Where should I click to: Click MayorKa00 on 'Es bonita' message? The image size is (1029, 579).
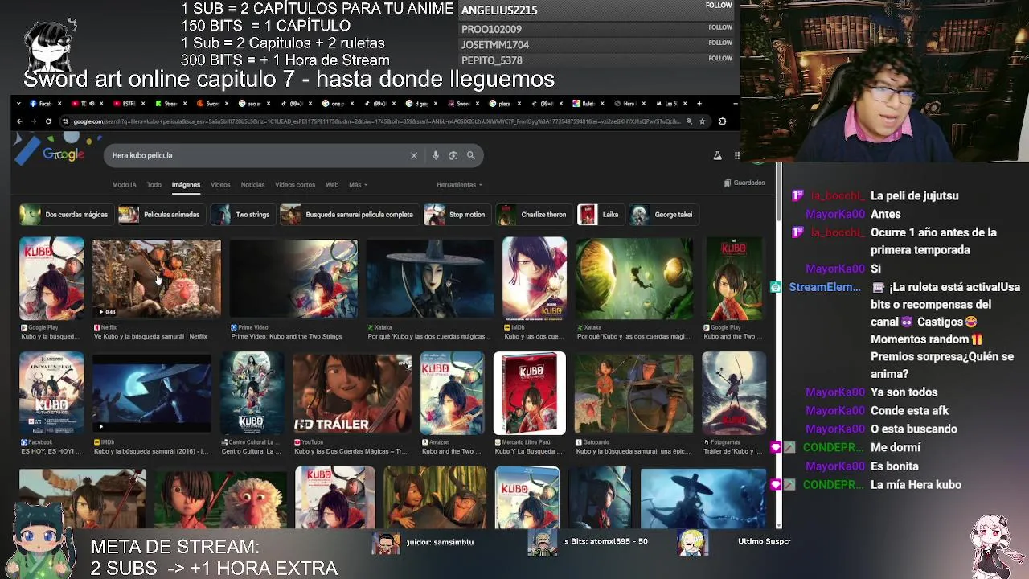(835, 466)
